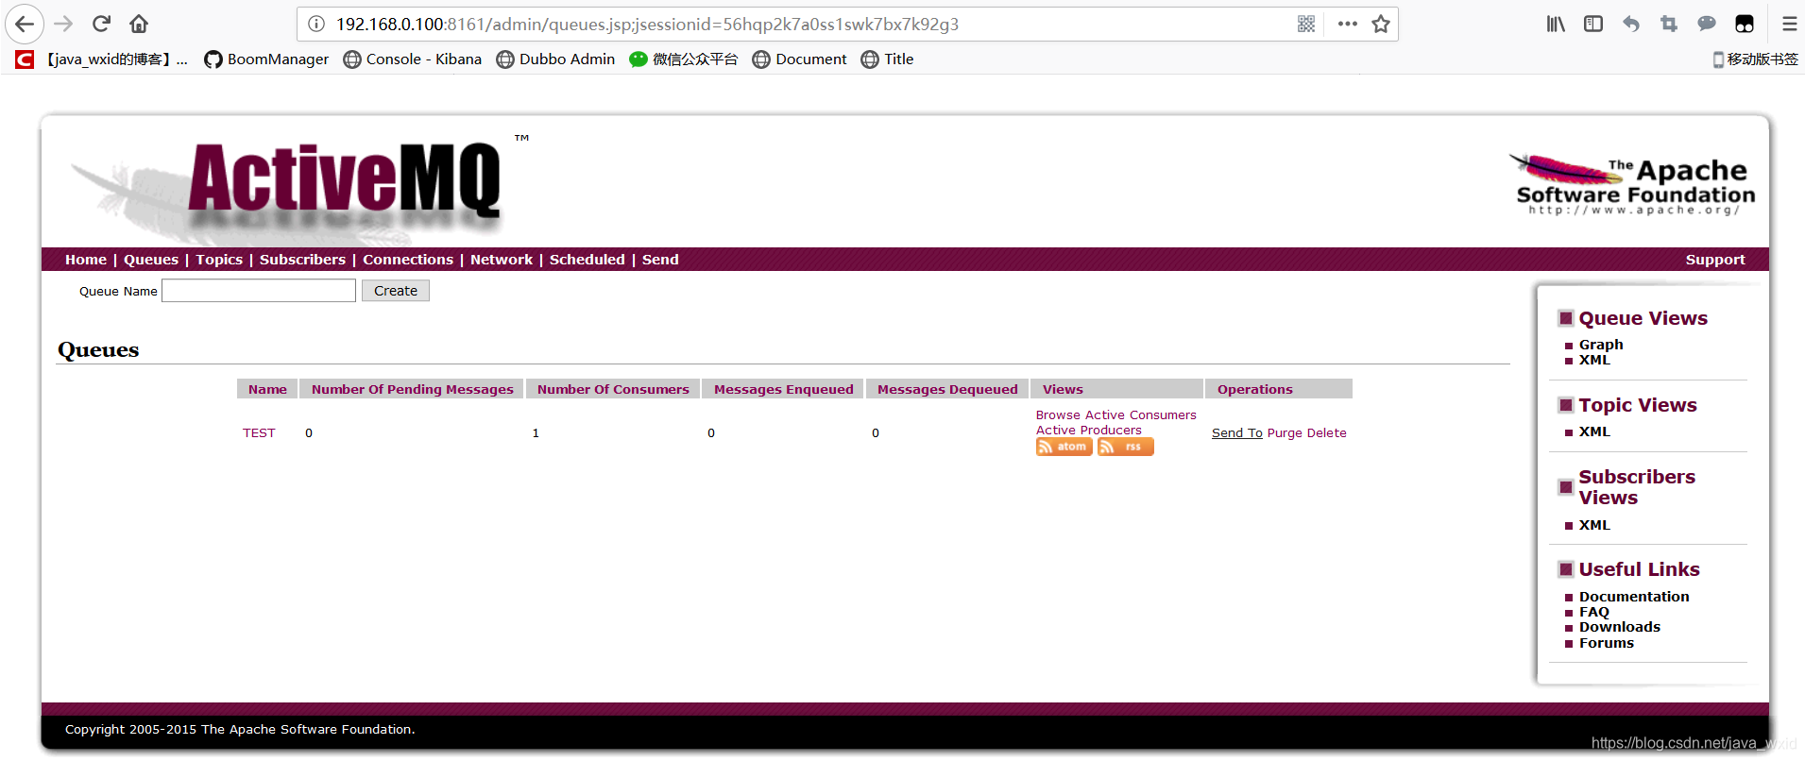Open the BoomManager GitHub bookmark
The width and height of the screenshot is (1805, 761).
[266, 59]
